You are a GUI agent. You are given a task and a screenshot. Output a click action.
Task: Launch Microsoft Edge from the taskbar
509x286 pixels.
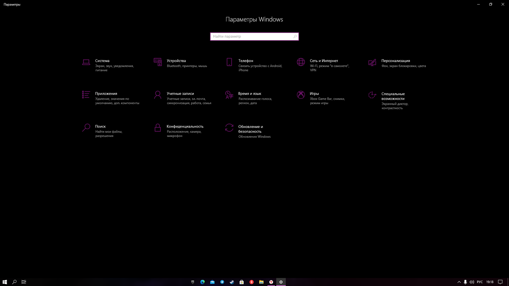point(203,282)
